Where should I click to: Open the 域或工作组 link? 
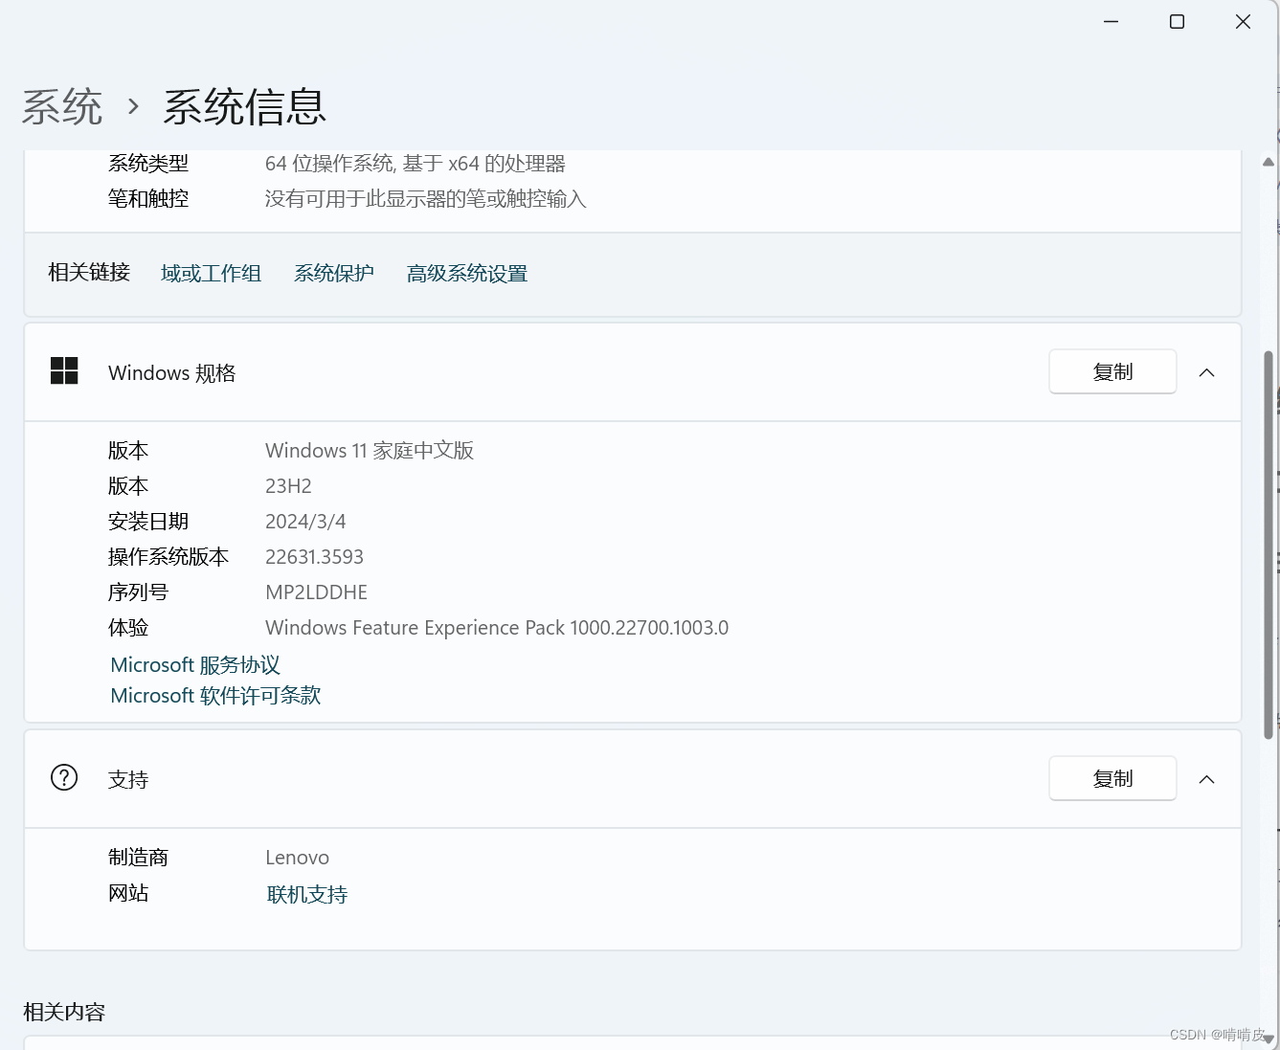[212, 274]
